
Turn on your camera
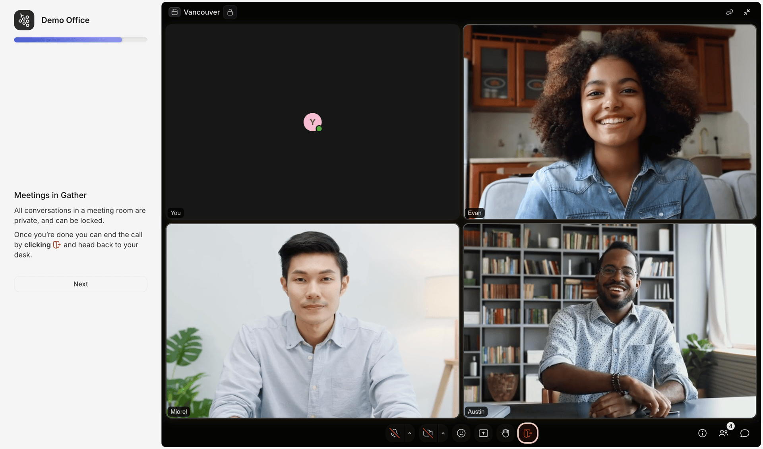pyautogui.click(x=428, y=433)
